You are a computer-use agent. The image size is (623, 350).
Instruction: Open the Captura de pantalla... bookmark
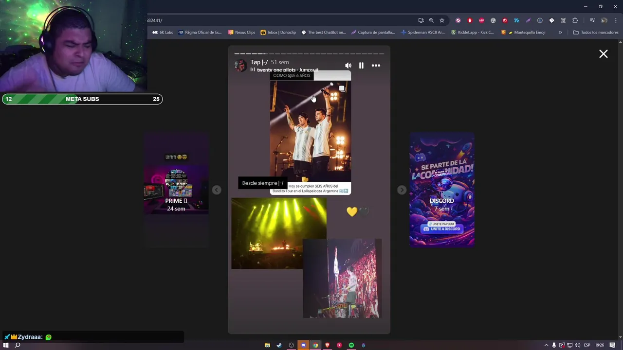[373, 32]
